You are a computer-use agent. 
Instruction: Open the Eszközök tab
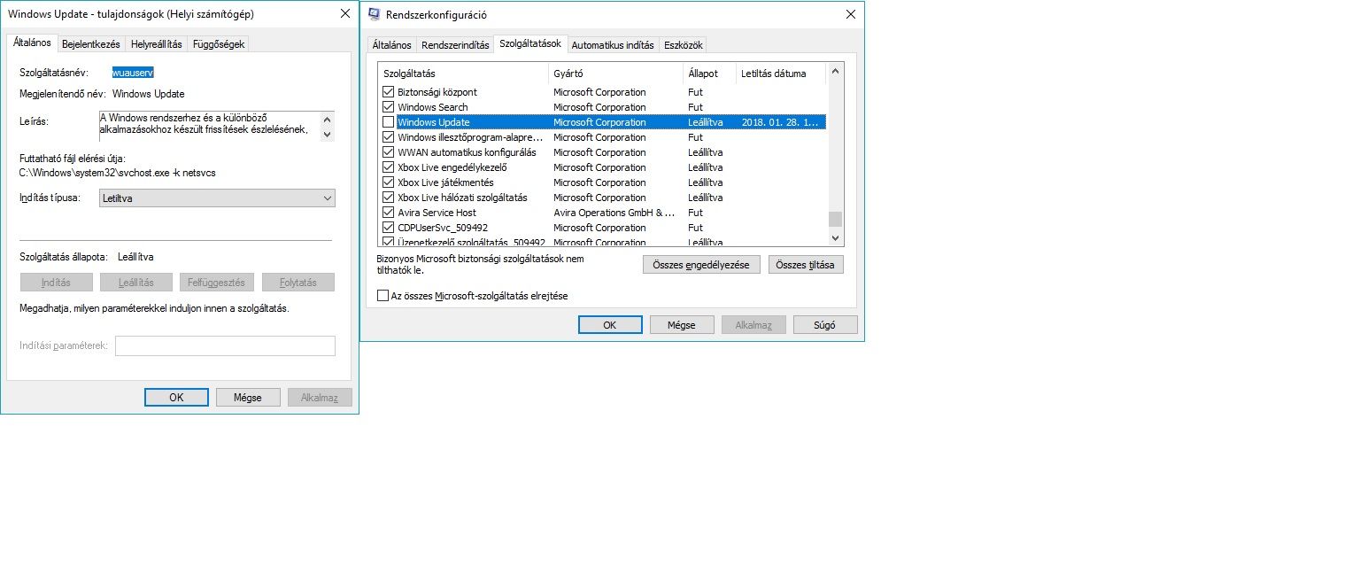(684, 45)
